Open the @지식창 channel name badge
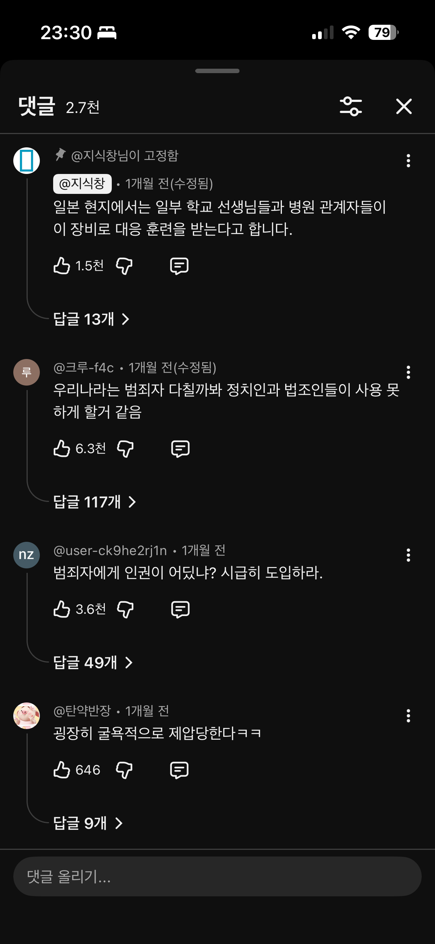Screen dimensions: 435x944 (x=82, y=184)
